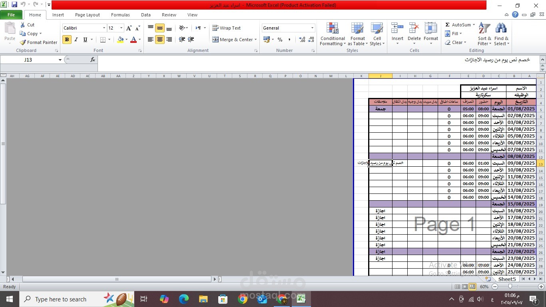Viewport: 546px width, 307px height.
Task: Toggle Bold formatting
Action: click(x=67, y=40)
